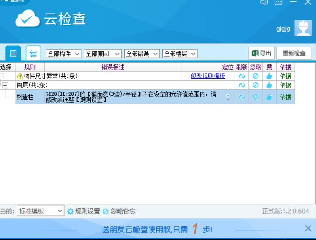Viewport: 316px width, 240px height.
Task: Collapse the 构件尺寸异常 tree node
Action: point(1,76)
